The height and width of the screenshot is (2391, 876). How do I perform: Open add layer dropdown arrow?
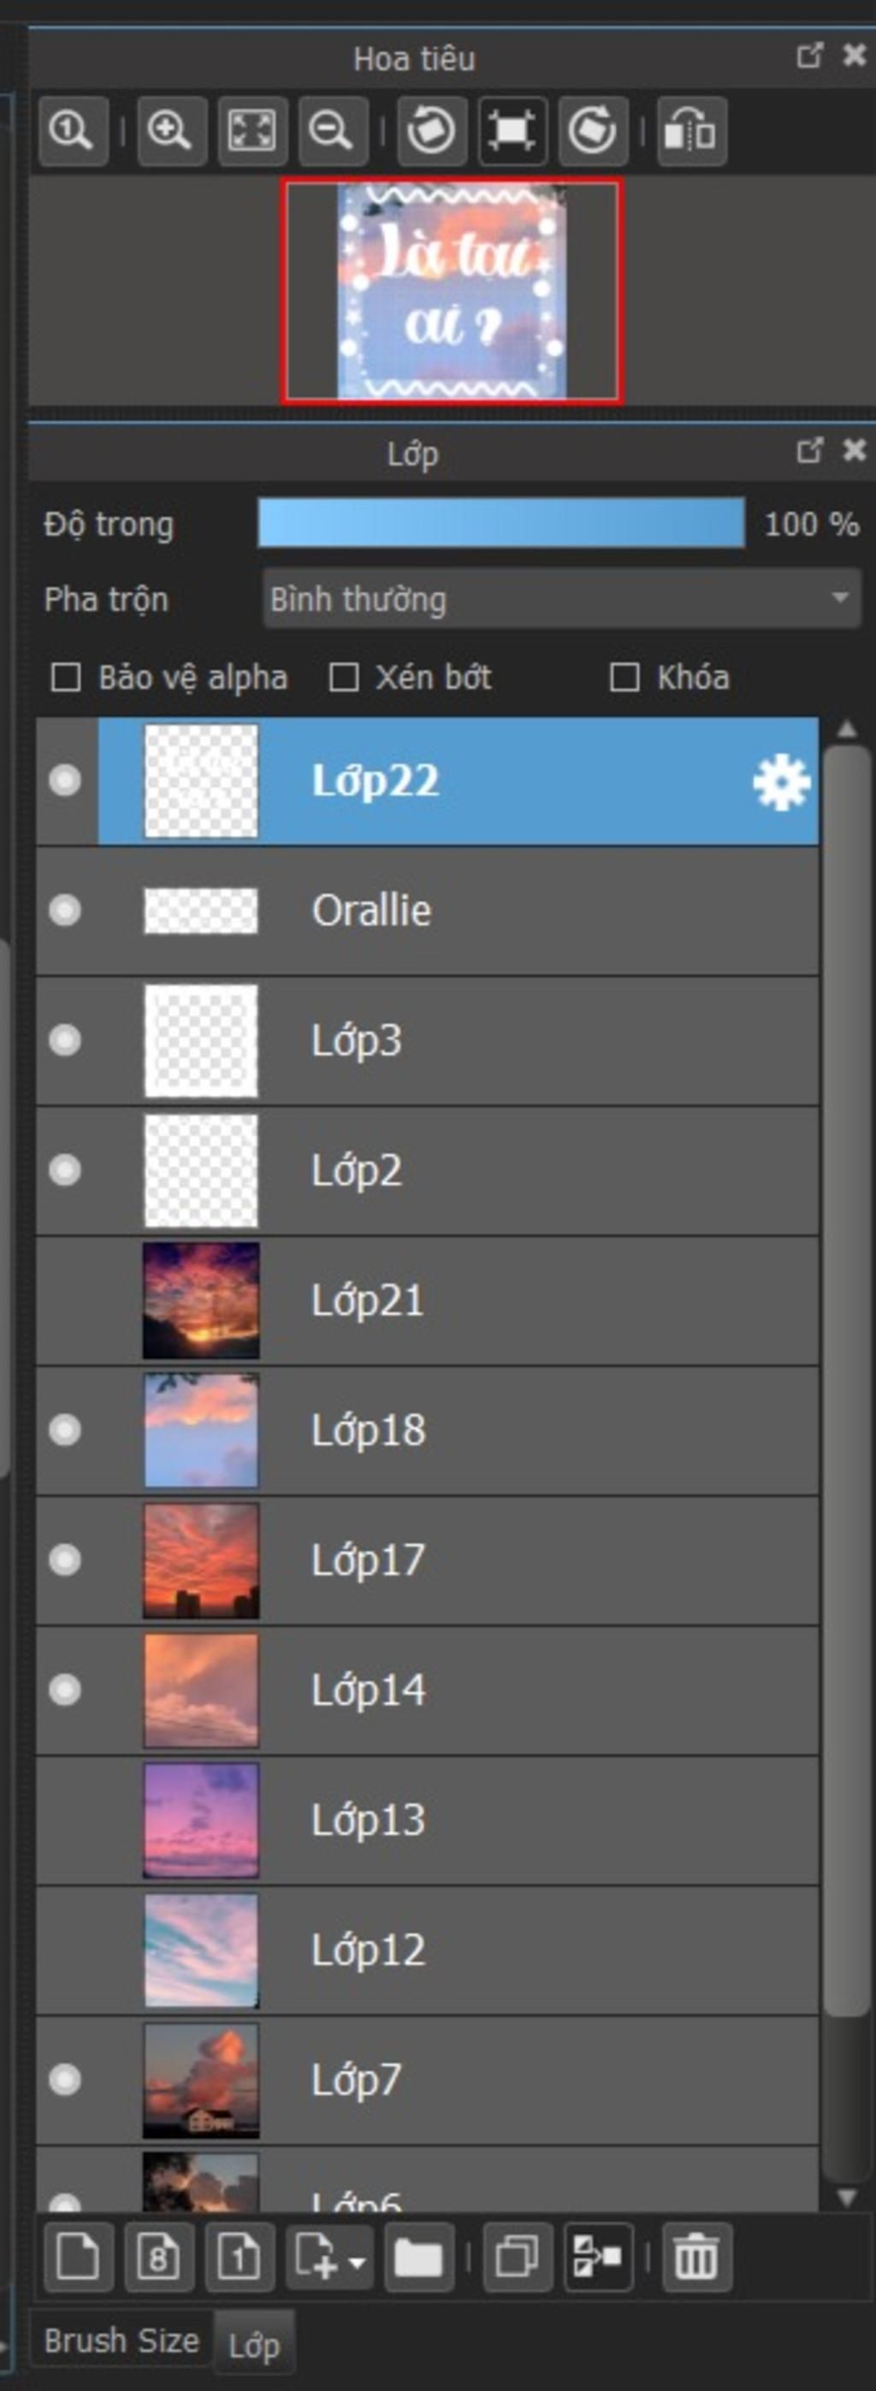pos(358,2262)
